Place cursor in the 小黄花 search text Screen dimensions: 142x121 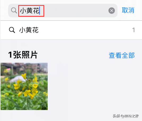(29, 11)
